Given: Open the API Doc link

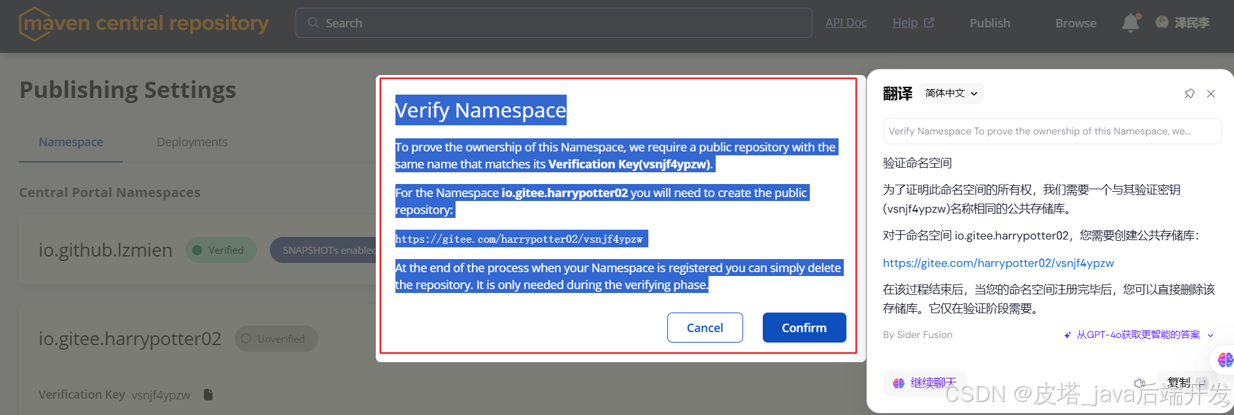Looking at the screenshot, I should point(846,23).
